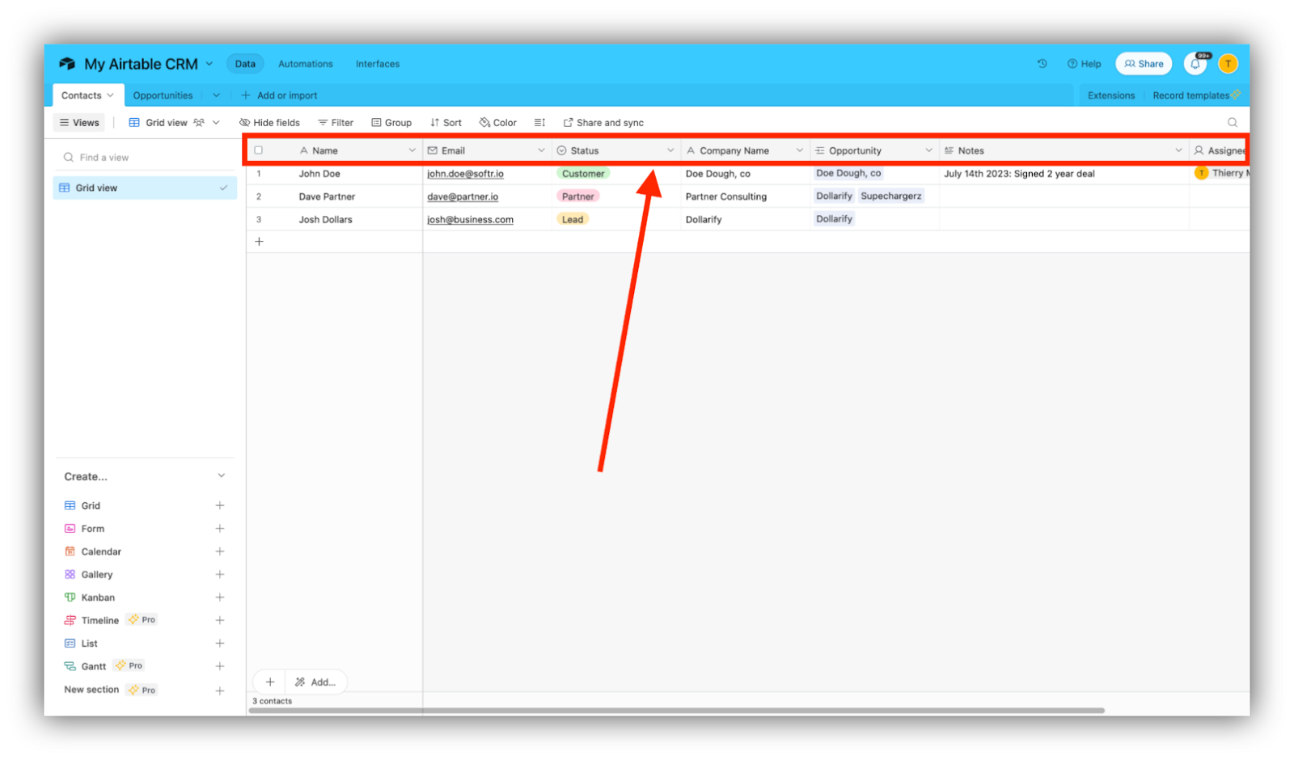Click the pink Partner status tag
Screen dimensions: 1294x760
click(577, 196)
